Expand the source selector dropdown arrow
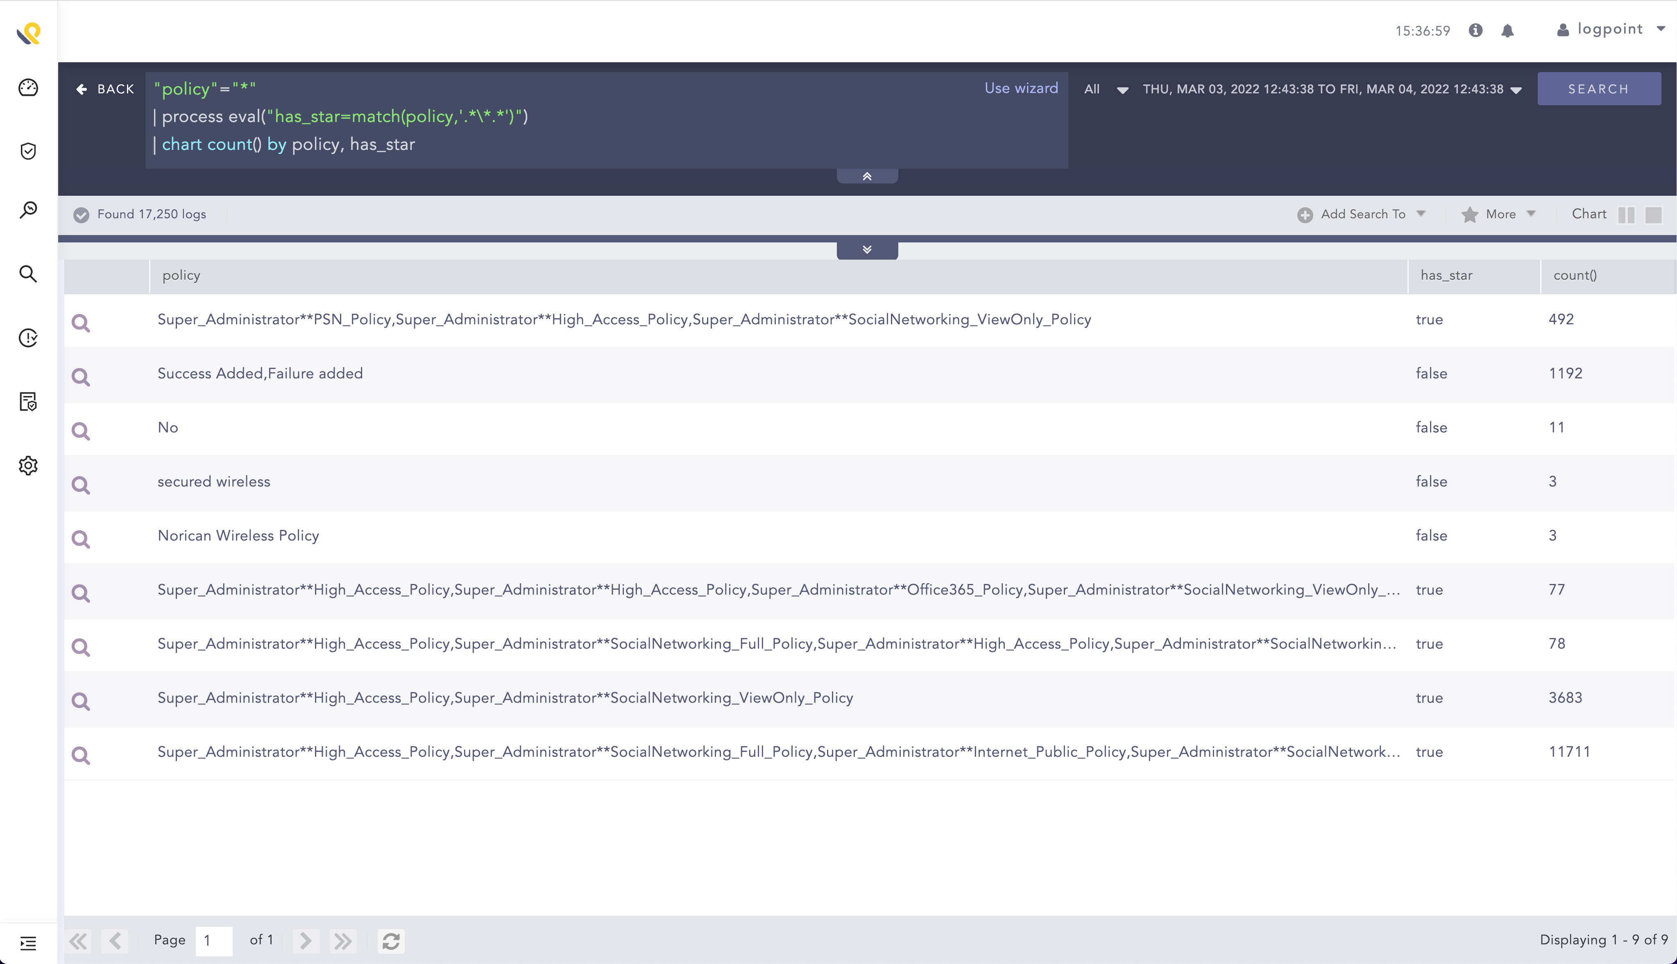1677x964 pixels. tap(1123, 89)
